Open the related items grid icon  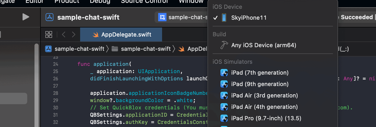click(x=49, y=34)
